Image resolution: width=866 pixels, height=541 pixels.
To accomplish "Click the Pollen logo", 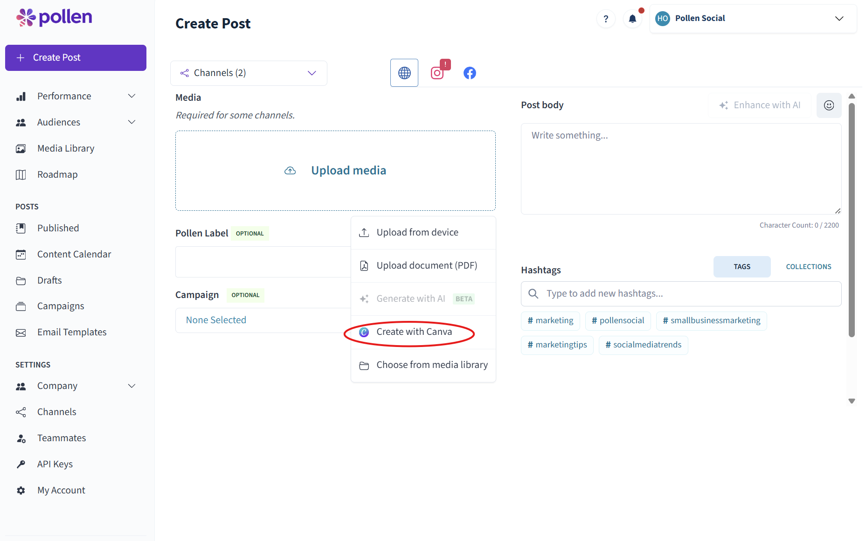I will (54, 18).
